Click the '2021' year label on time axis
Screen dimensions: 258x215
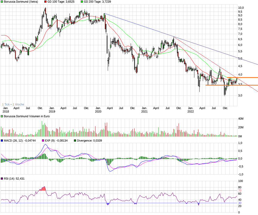coord(144,111)
